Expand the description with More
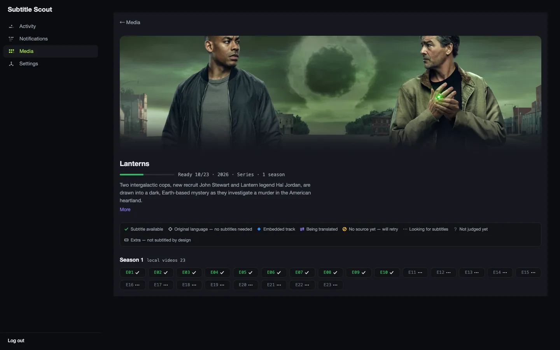The height and width of the screenshot is (350, 560). pos(125,210)
